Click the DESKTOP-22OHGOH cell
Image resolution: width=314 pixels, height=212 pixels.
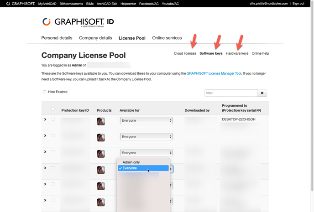pyautogui.click(x=239, y=119)
